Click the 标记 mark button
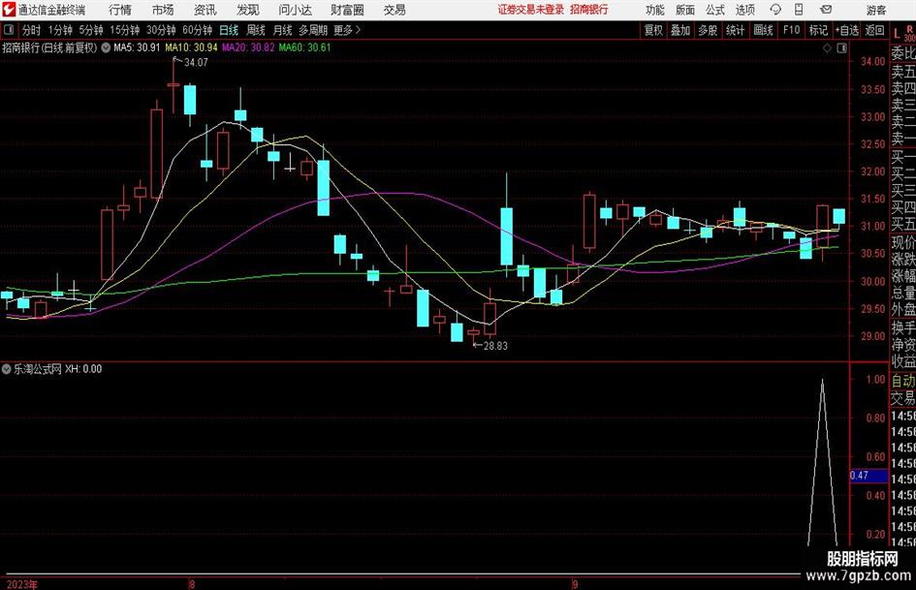 point(818,30)
